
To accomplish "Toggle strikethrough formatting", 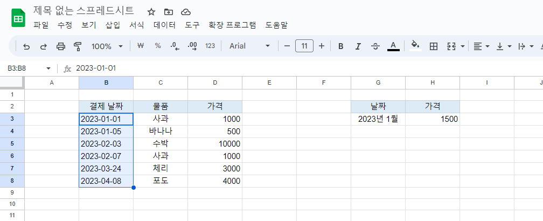I will pyautogui.click(x=375, y=46).
